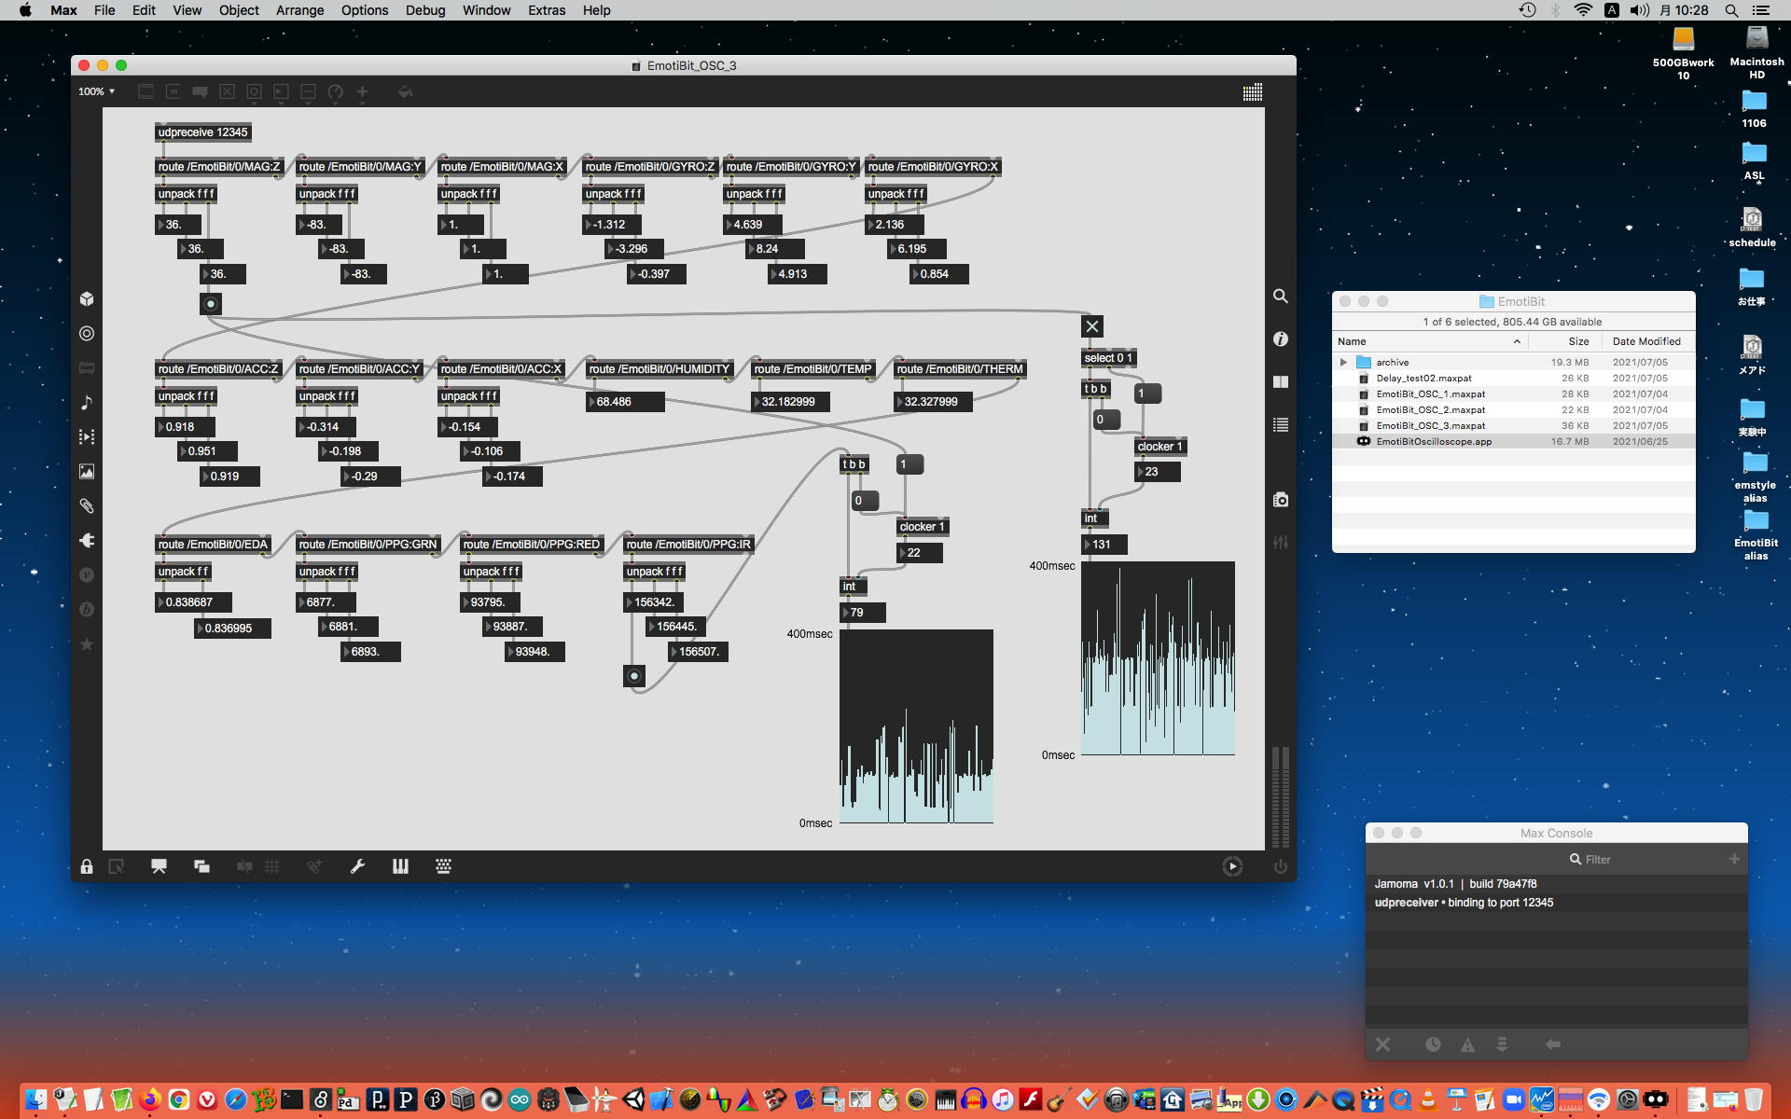This screenshot has width=1791, height=1119.
Task: Toggle grid display in the bottom toolbar
Action: (x=272, y=866)
